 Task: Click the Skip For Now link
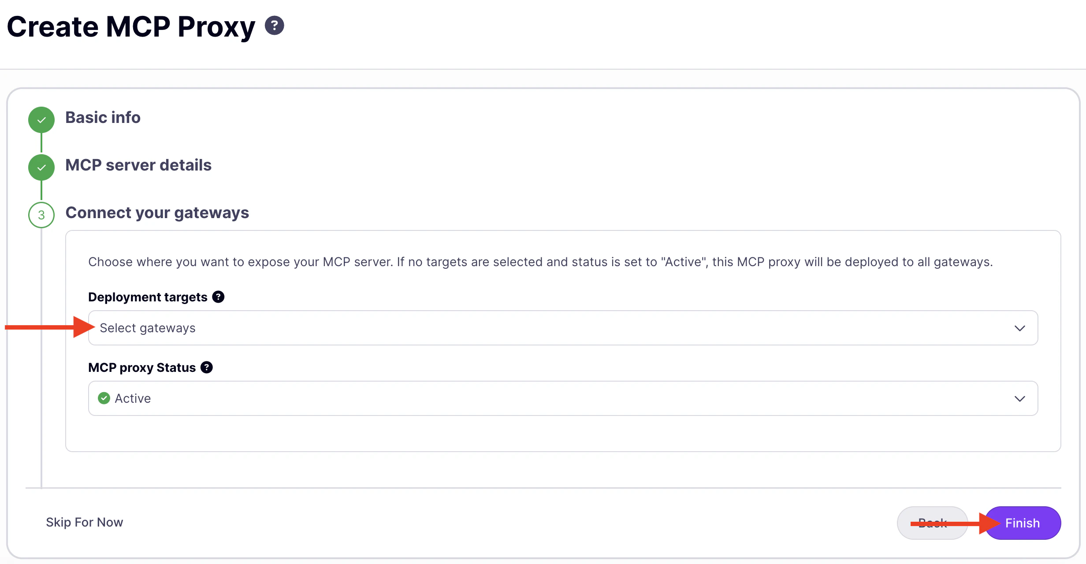coord(85,523)
